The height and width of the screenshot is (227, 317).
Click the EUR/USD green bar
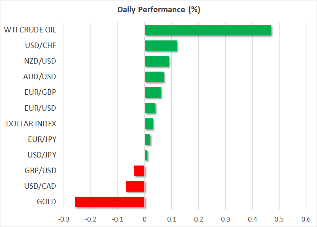(150, 108)
